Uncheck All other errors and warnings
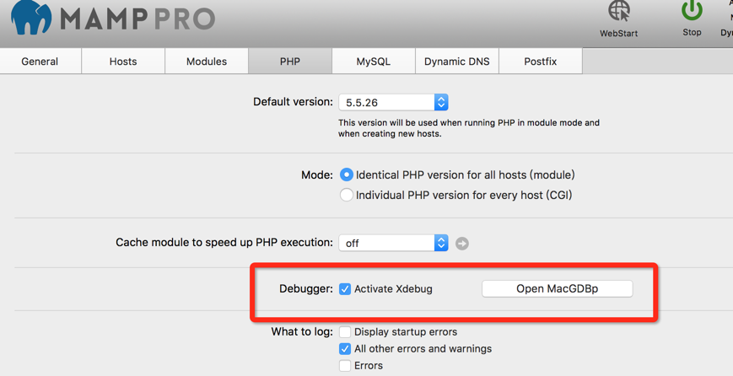 (345, 349)
